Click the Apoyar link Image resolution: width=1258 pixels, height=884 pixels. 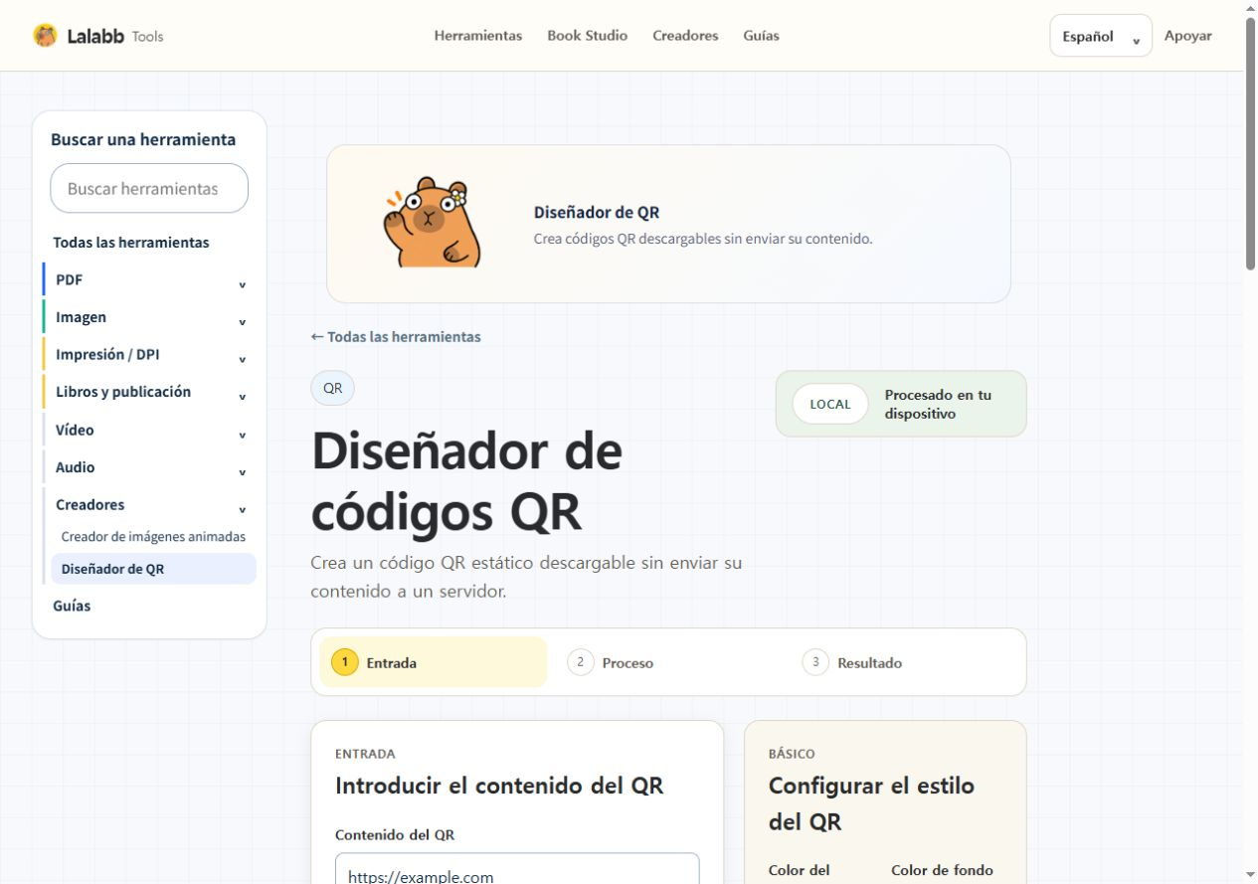pyautogui.click(x=1188, y=36)
